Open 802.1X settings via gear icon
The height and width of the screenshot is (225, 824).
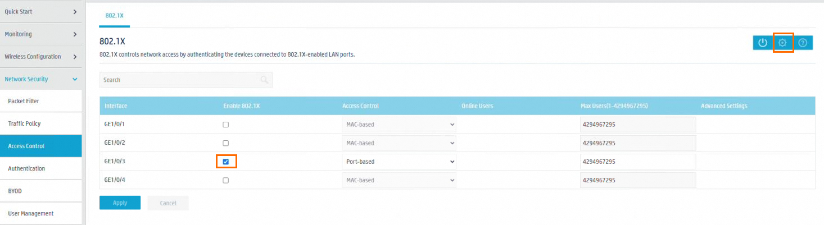(x=782, y=43)
